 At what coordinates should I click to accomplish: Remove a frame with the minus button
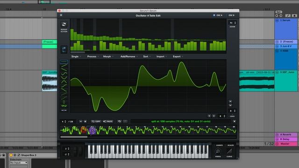(81, 121)
